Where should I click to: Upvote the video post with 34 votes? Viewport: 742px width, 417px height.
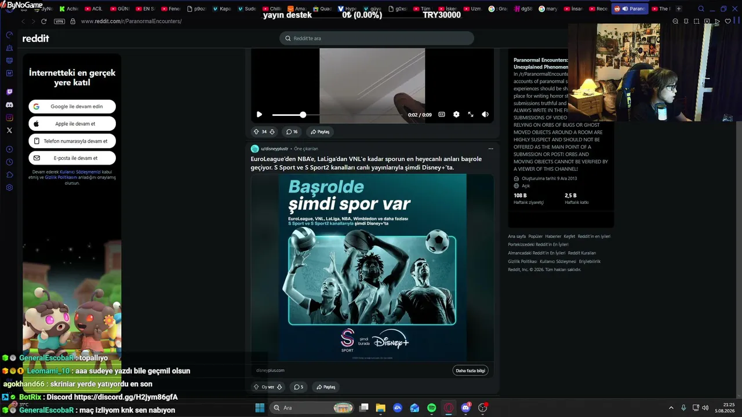pos(256,131)
